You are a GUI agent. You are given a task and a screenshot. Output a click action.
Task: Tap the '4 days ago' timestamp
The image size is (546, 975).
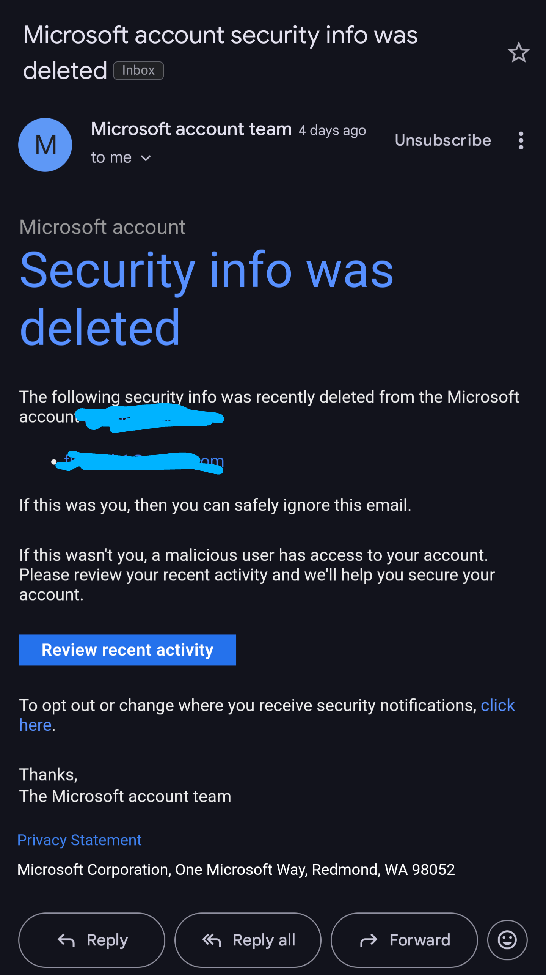(x=332, y=131)
